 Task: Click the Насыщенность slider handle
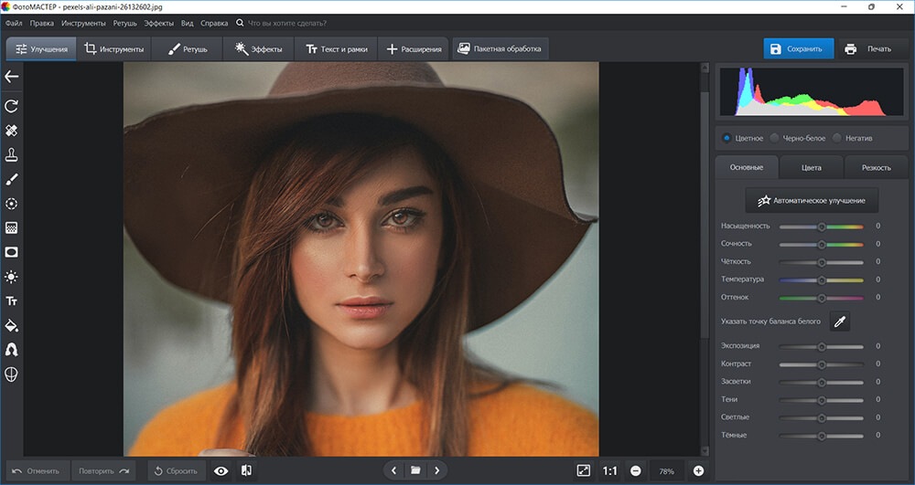pyautogui.click(x=821, y=227)
